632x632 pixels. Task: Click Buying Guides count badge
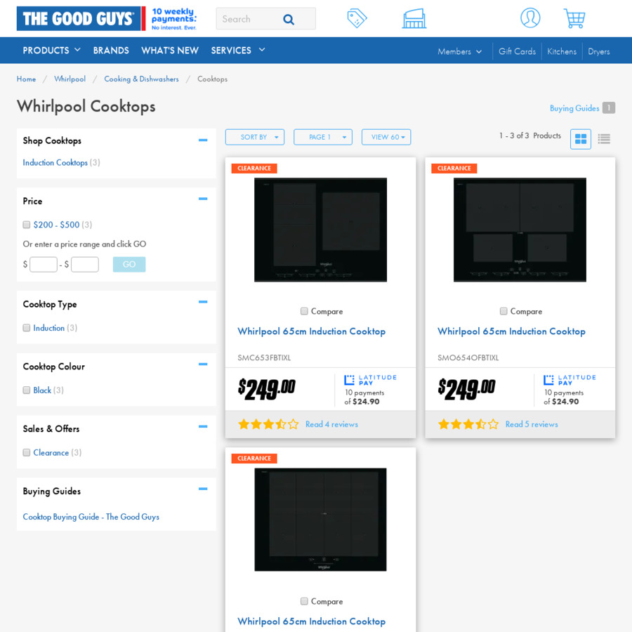[x=609, y=107]
